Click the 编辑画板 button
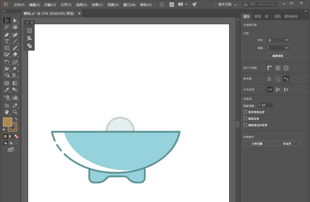The width and height of the screenshot is (310, 202). pos(278,56)
